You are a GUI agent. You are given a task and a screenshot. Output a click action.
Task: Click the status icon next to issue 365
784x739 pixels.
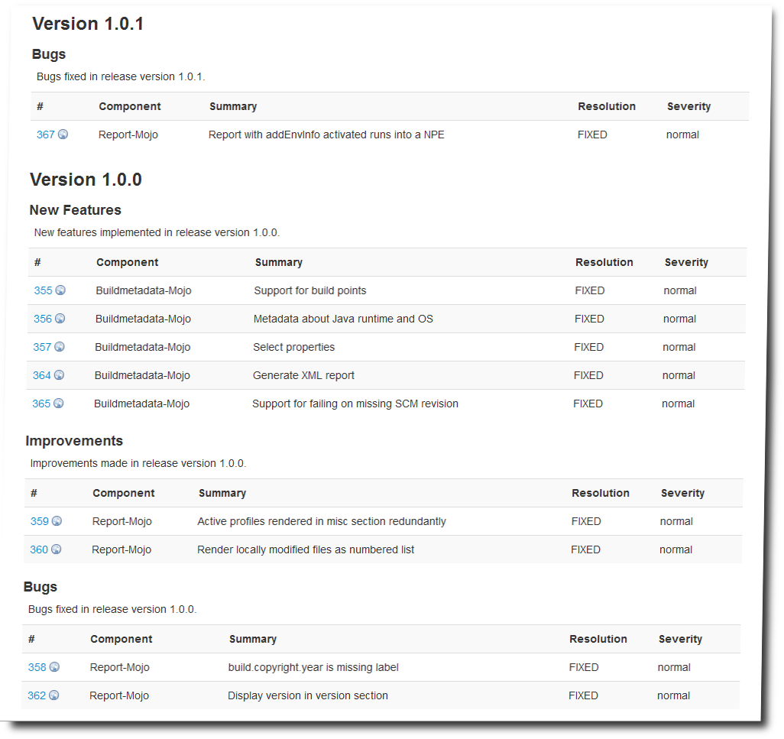[x=60, y=404]
